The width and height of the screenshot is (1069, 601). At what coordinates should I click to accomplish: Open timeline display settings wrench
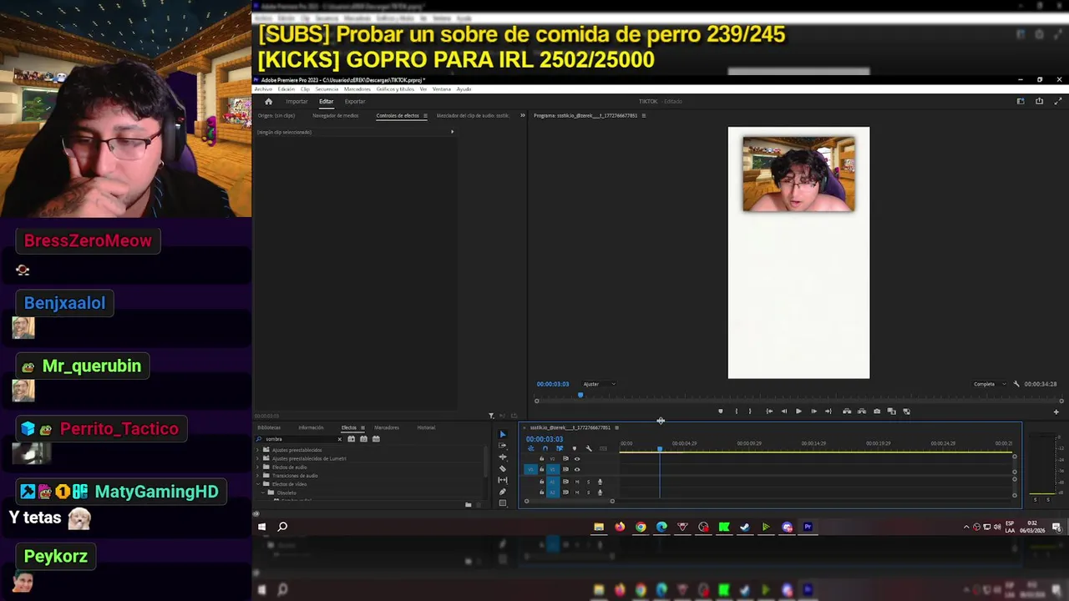coord(589,448)
